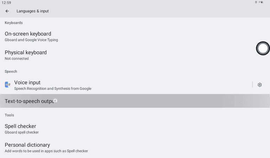Click the 12:59 clock in status bar
270x158 pixels.
(x=6, y=2)
